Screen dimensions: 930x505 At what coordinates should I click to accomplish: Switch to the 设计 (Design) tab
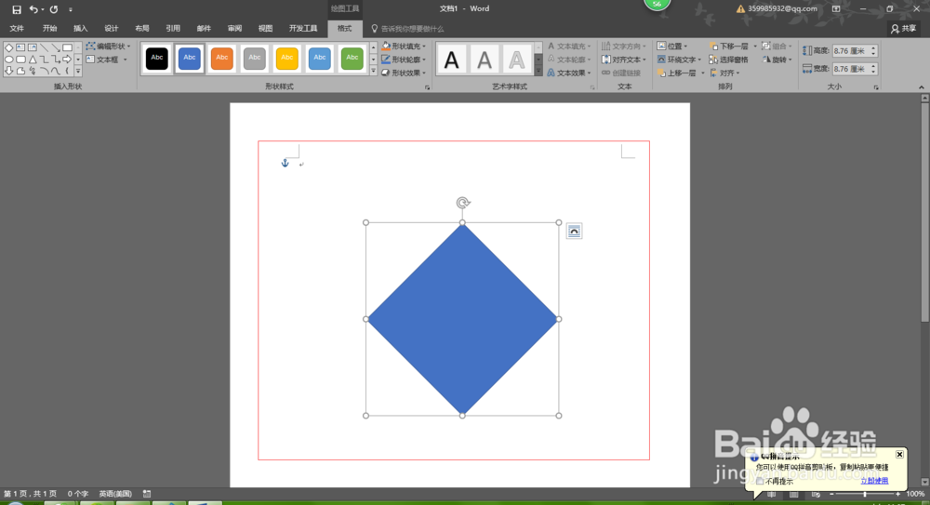click(x=112, y=29)
